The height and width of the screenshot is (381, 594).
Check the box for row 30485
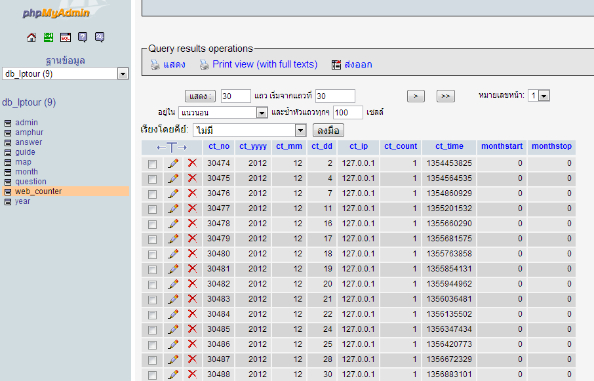[x=152, y=330]
